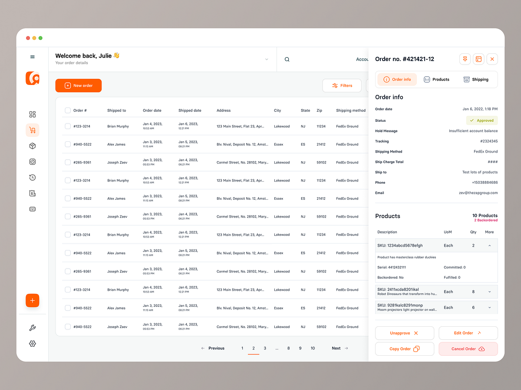The height and width of the screenshot is (390, 521).
Task: Unapprove order #421421-12
Action: pyautogui.click(x=404, y=333)
